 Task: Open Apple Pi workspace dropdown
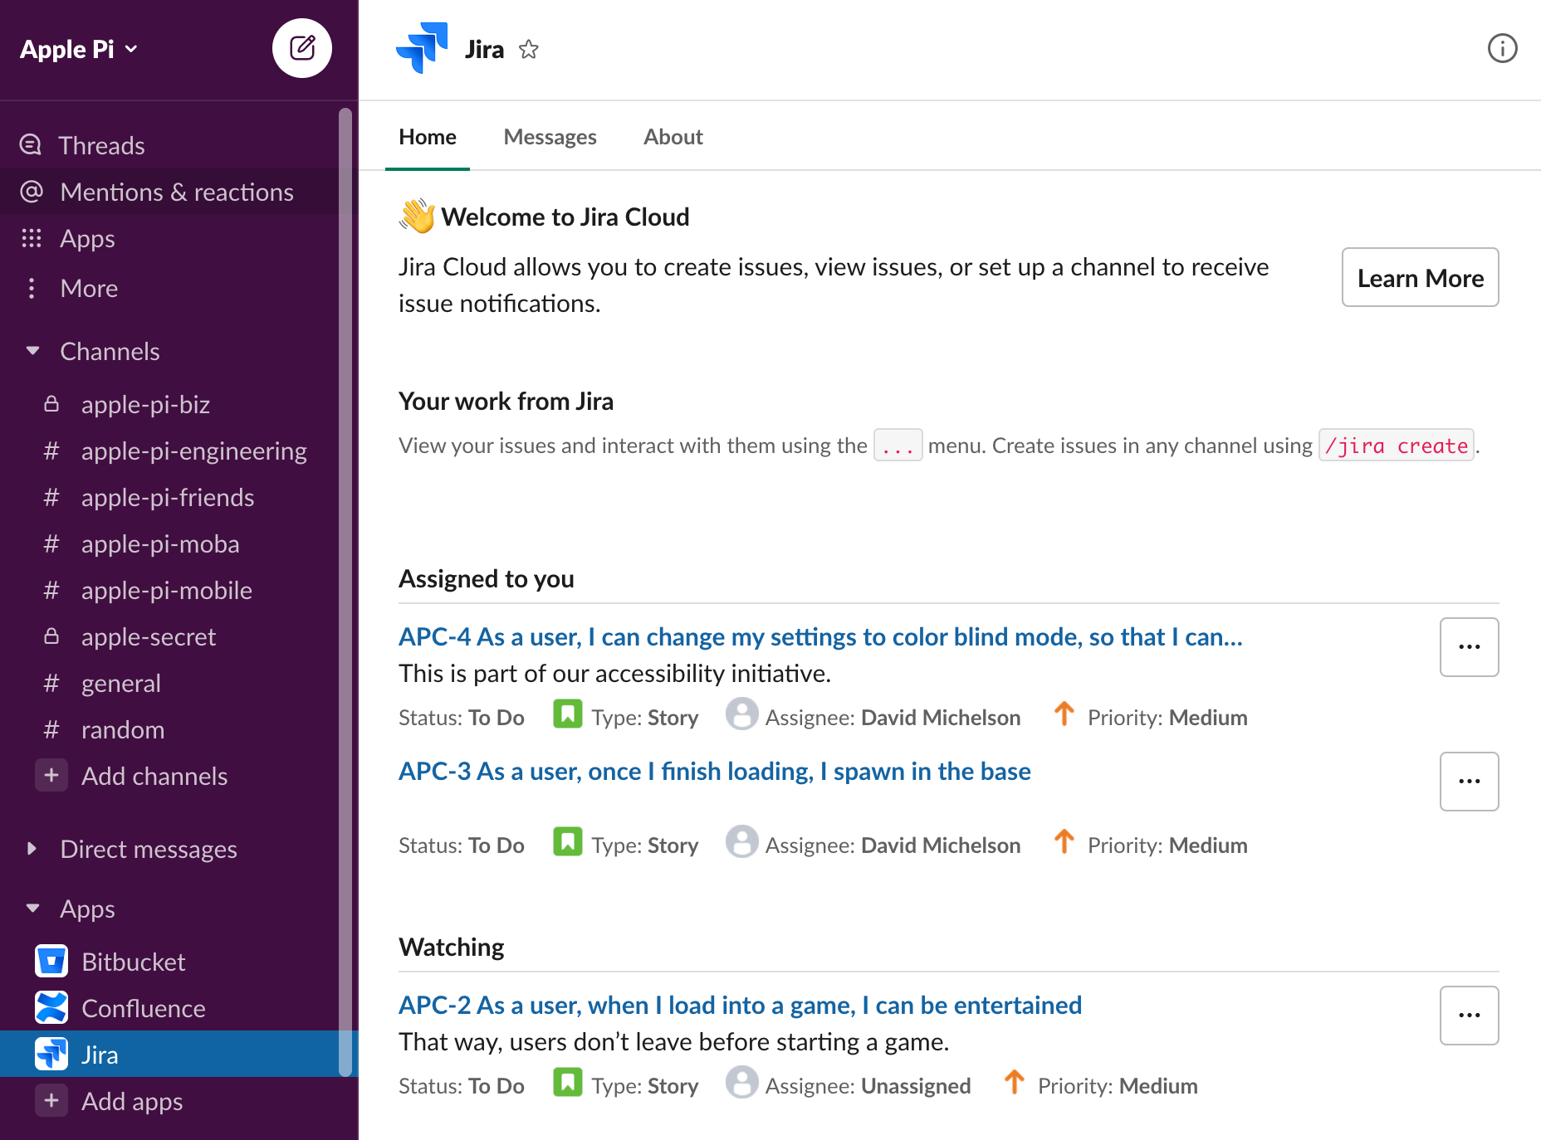[79, 49]
